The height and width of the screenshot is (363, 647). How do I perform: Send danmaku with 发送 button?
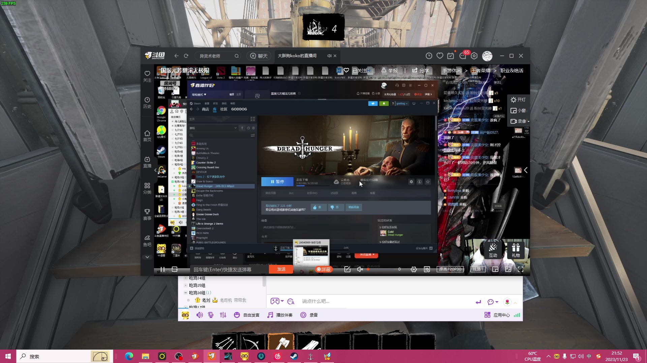(x=281, y=269)
